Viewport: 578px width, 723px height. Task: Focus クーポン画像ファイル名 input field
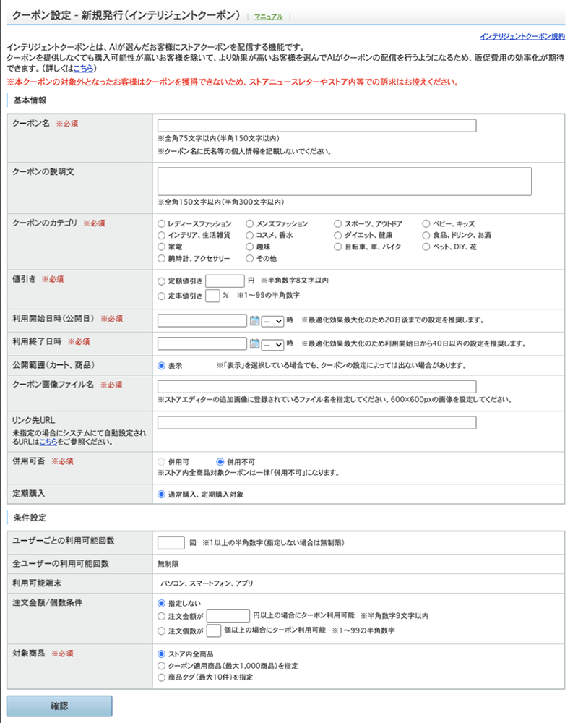(316, 386)
